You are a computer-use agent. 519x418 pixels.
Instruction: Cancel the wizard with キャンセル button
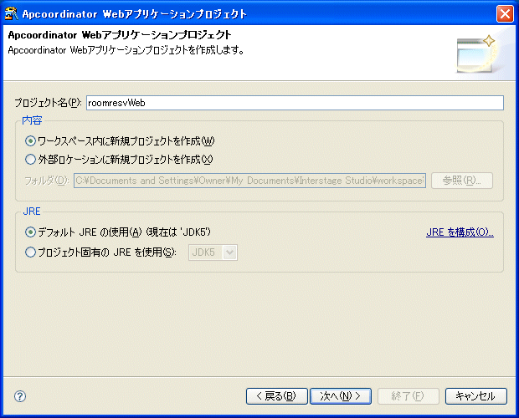click(x=476, y=396)
